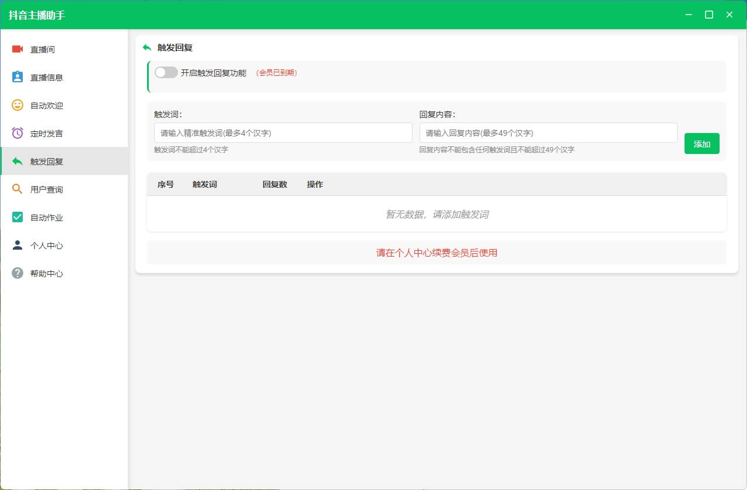The width and height of the screenshot is (747, 490).
Task: Go to 自动欢迎 section
Action: [x=64, y=105]
